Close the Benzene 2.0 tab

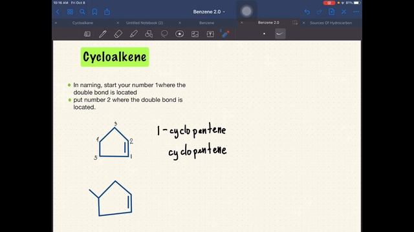click(241, 23)
